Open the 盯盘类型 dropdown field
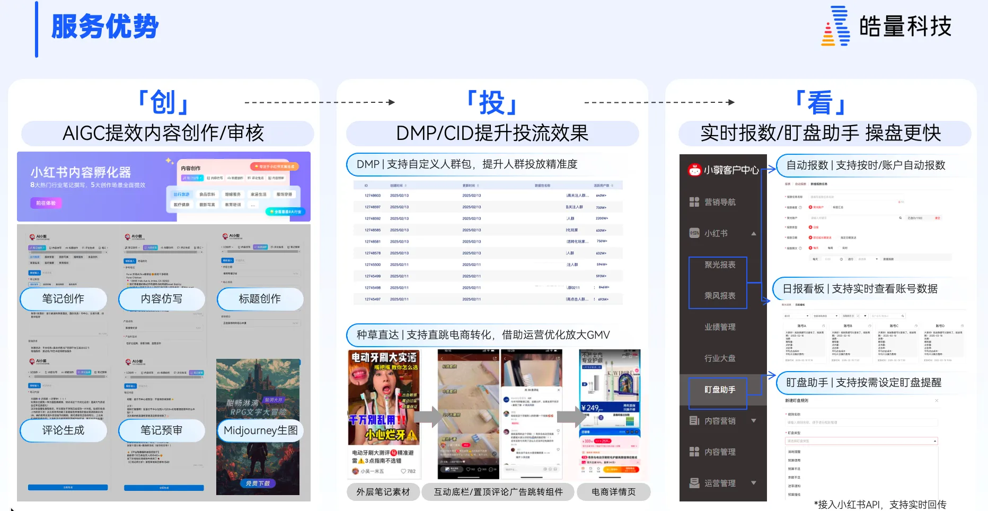 [x=861, y=441]
